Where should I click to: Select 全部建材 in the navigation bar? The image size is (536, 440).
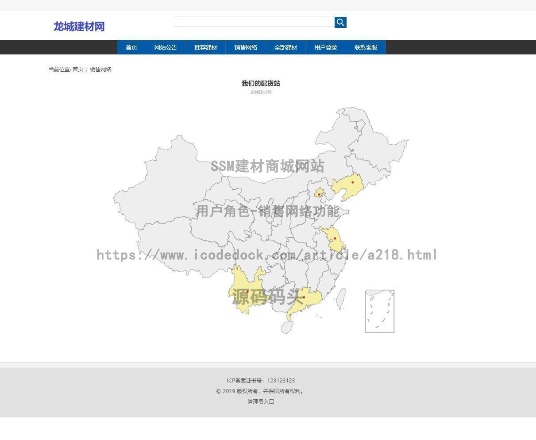click(285, 47)
